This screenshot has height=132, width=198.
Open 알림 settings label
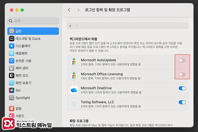click(x=18, y=109)
